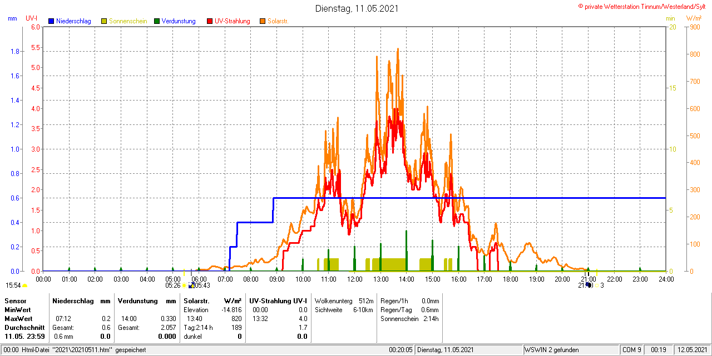Image resolution: width=712 pixels, height=356 pixels.
Task: Click the red UV-Strahlung legend swatch
Action: (x=210, y=21)
